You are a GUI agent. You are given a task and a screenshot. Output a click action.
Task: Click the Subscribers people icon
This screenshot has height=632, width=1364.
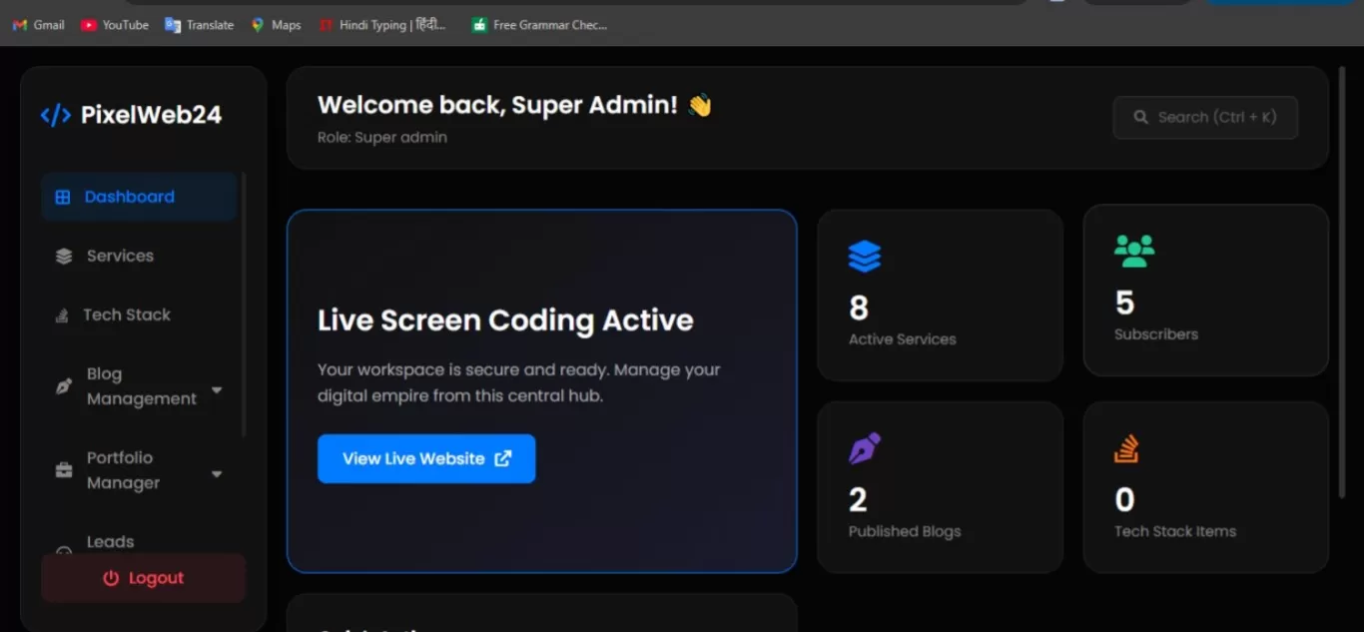pos(1134,251)
